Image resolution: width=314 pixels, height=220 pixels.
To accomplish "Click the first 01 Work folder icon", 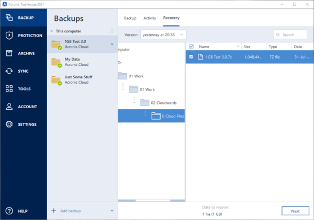I will (122, 76).
